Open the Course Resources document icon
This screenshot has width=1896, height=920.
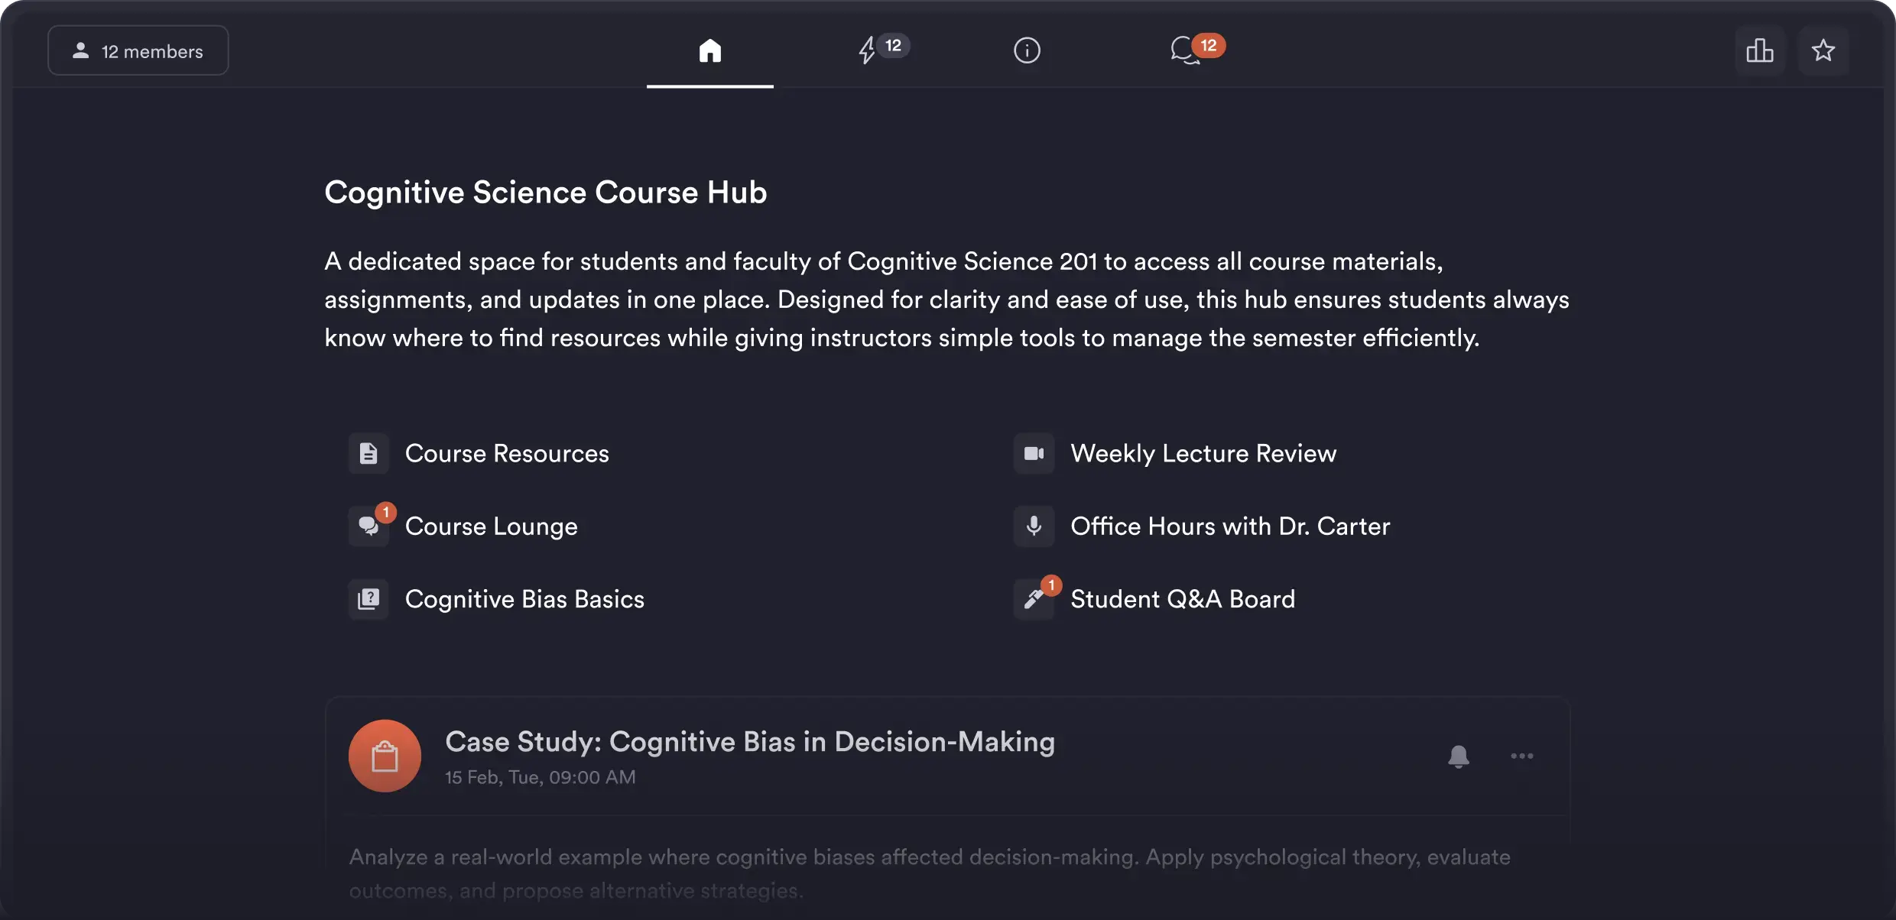pos(368,453)
